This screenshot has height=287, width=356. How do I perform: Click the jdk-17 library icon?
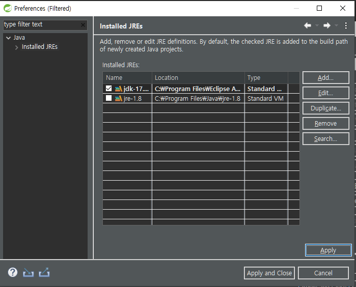tap(119, 89)
